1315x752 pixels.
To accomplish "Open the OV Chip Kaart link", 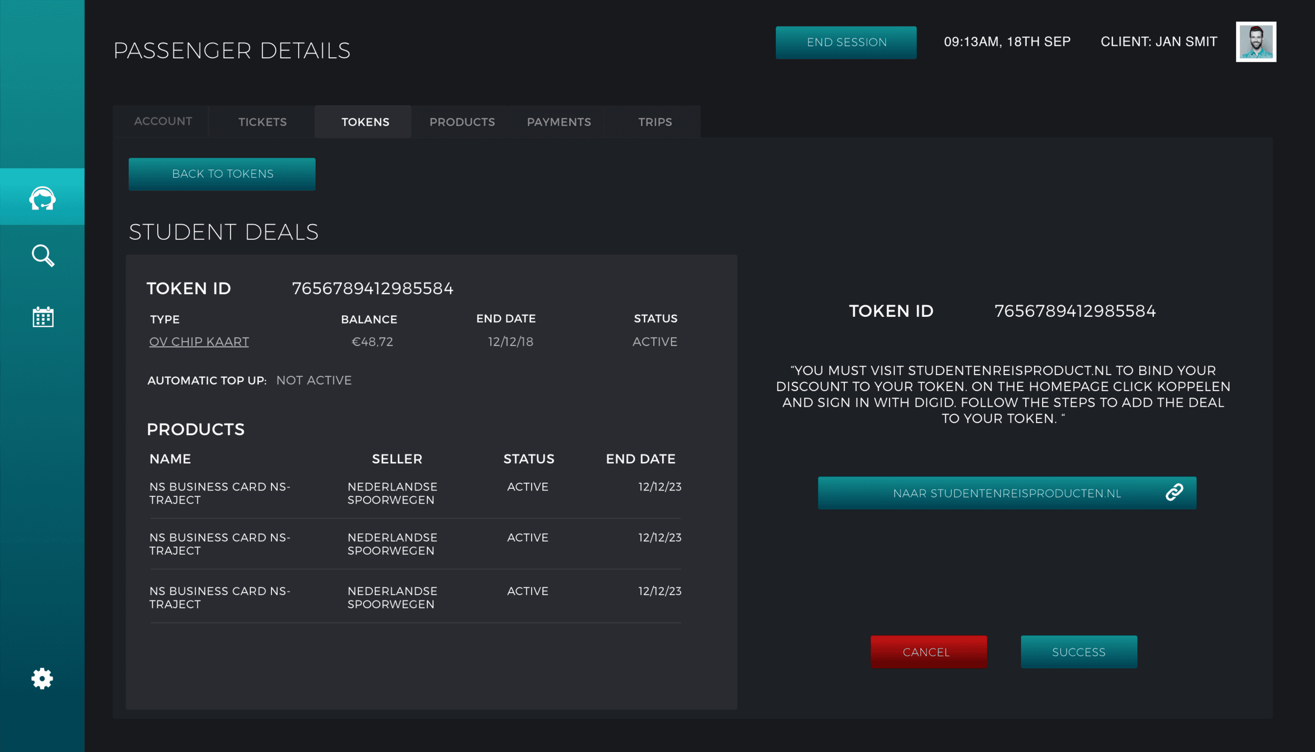I will (x=199, y=342).
